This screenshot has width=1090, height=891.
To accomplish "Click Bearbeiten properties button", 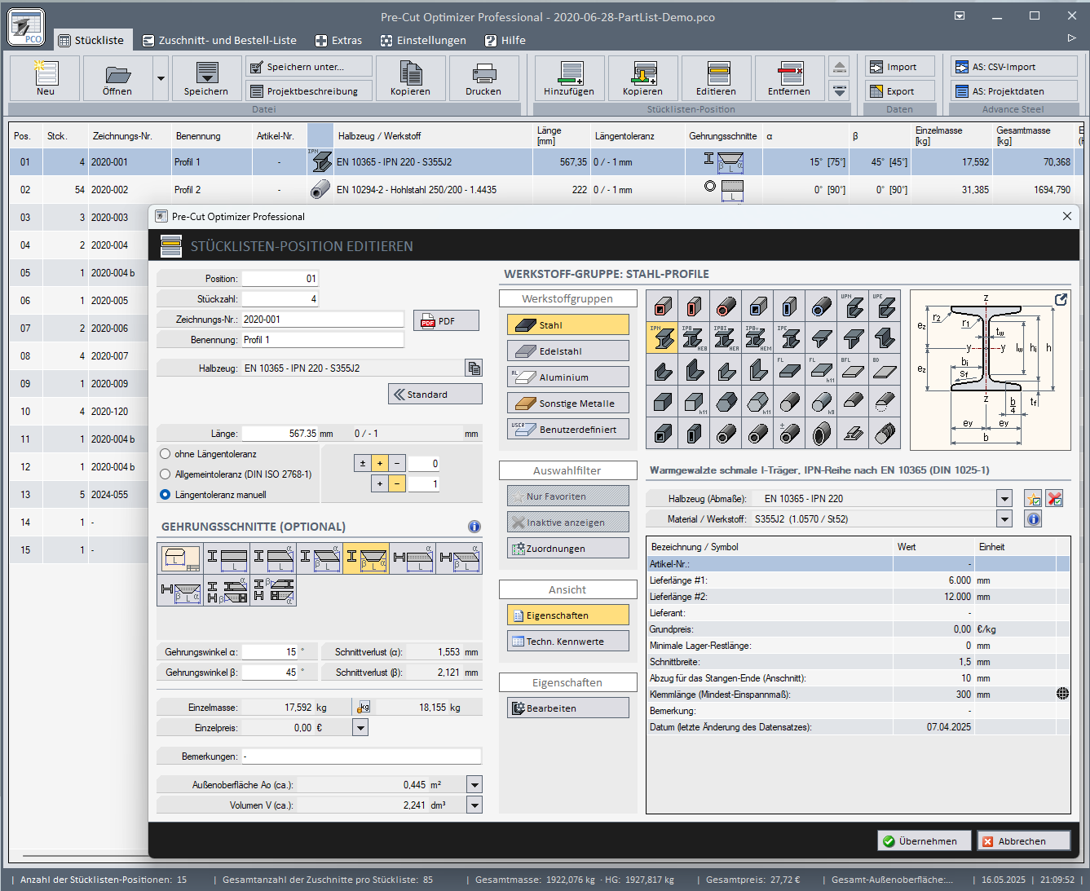I will coord(568,708).
